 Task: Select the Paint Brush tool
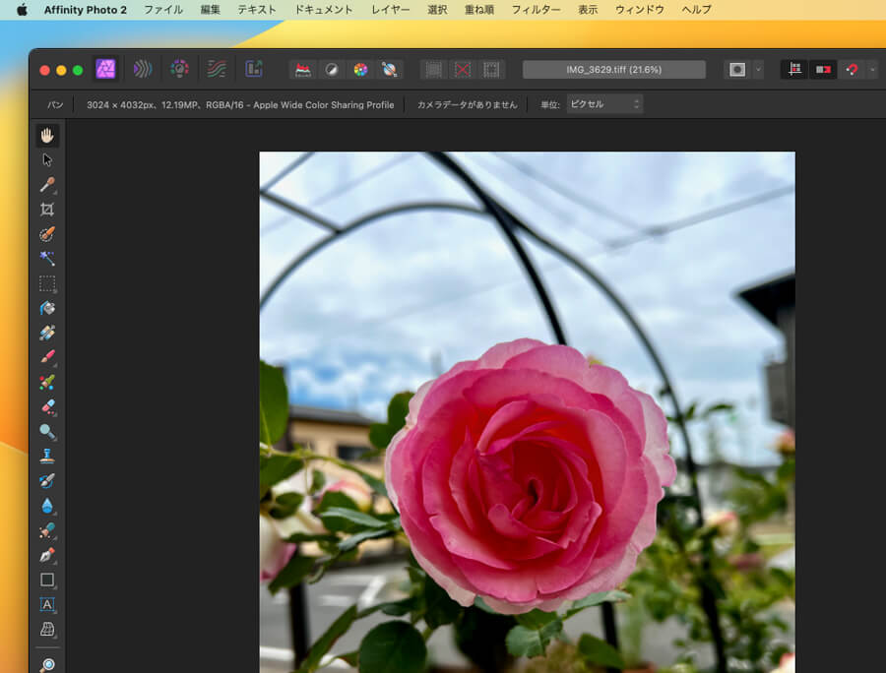[46, 358]
